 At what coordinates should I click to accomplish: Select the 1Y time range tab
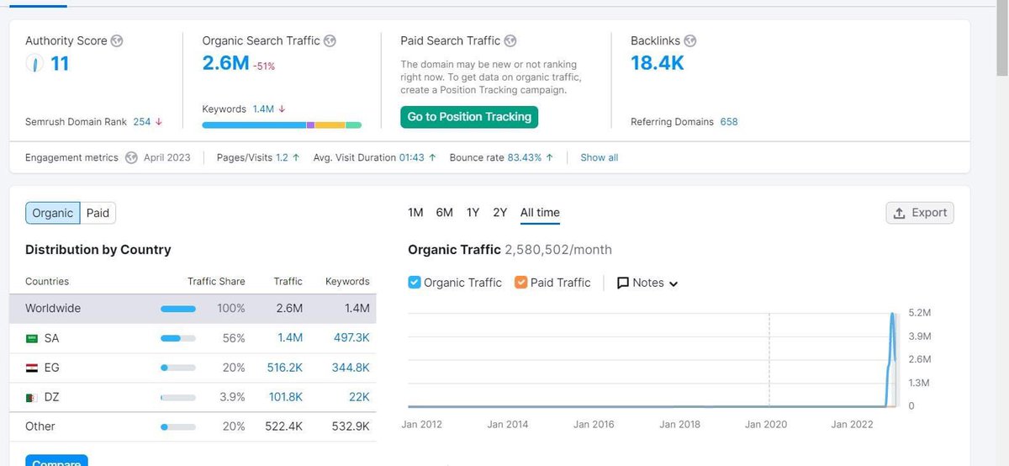[473, 213]
